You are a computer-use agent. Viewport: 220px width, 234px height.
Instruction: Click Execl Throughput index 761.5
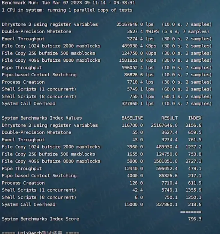pyautogui.click(x=195, y=140)
